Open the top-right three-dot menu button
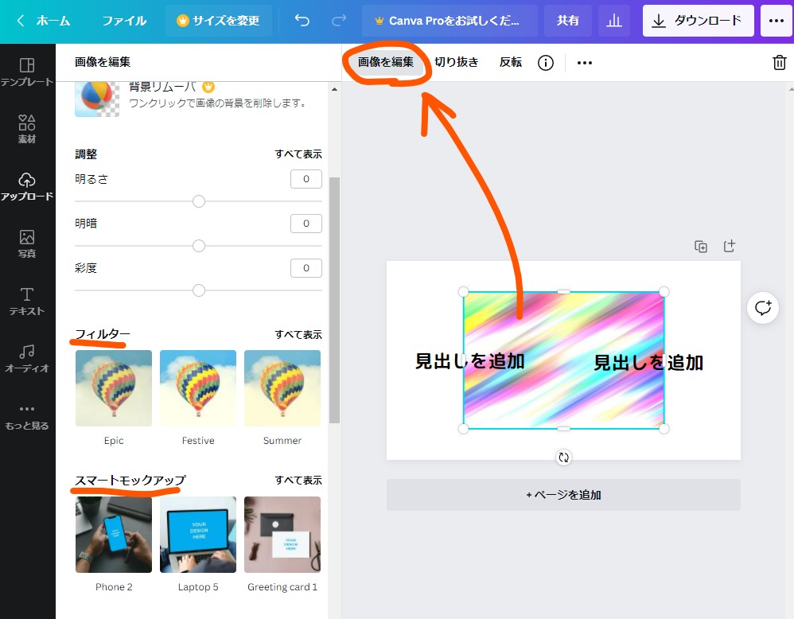 pyautogui.click(x=776, y=20)
